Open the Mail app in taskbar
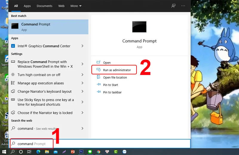The height and width of the screenshot is (155, 239). coord(56,152)
